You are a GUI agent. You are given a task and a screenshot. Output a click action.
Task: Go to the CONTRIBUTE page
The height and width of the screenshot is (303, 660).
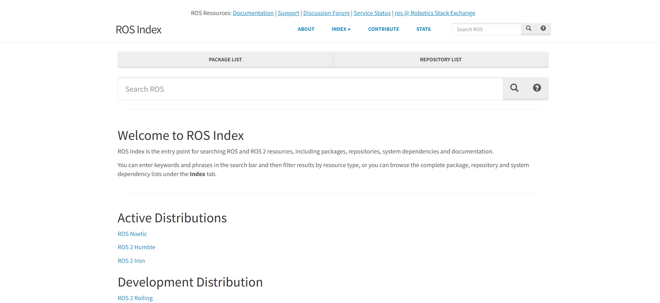click(x=384, y=29)
